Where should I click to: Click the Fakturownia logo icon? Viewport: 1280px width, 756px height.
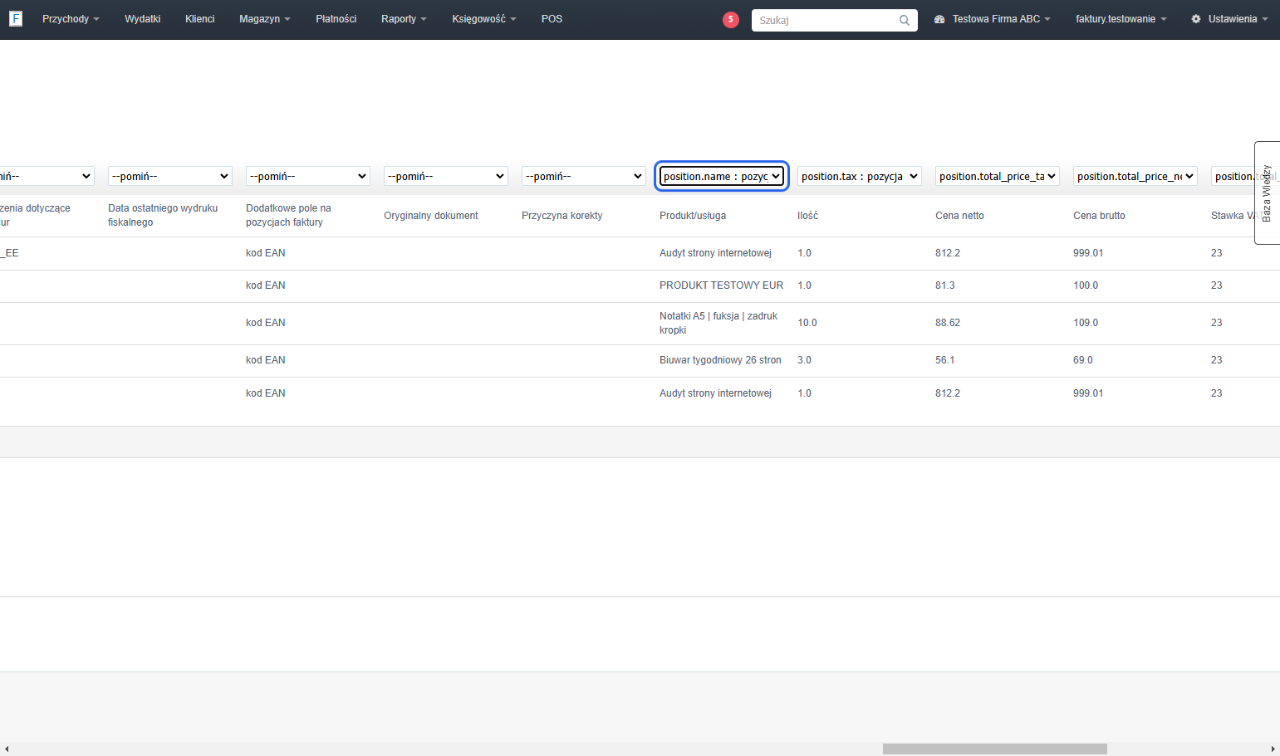[x=15, y=18]
